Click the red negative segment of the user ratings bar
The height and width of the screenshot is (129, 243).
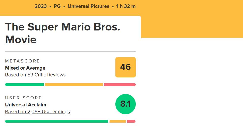tap(131, 121)
